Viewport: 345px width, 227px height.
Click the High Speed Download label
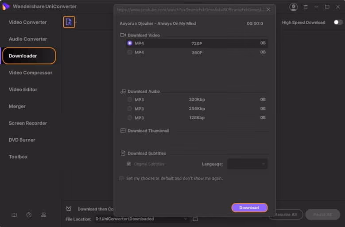click(x=304, y=23)
